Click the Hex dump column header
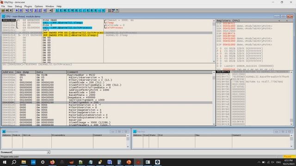Image resolution: width=296 pixels, height=166 pixels. point(26,72)
